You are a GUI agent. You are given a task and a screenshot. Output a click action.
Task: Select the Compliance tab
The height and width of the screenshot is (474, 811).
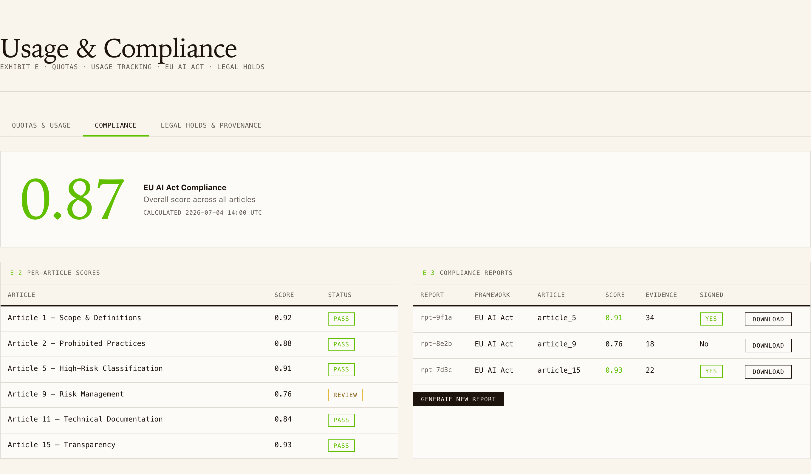point(115,125)
